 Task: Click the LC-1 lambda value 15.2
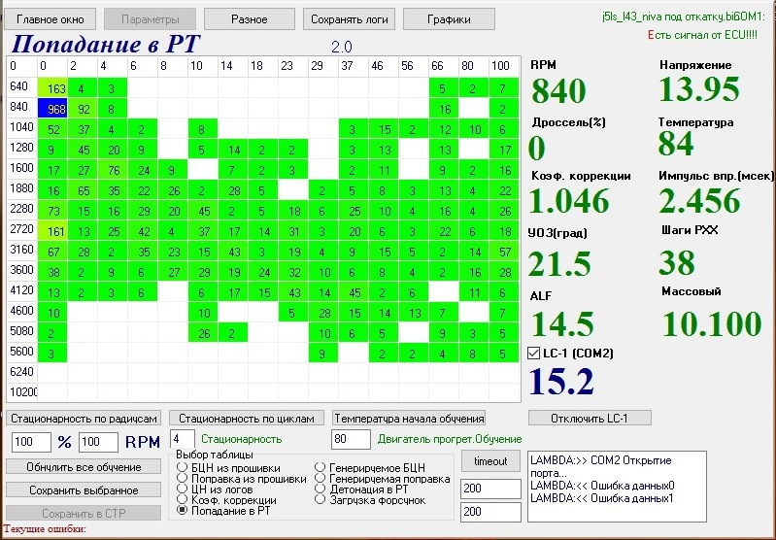tap(561, 381)
